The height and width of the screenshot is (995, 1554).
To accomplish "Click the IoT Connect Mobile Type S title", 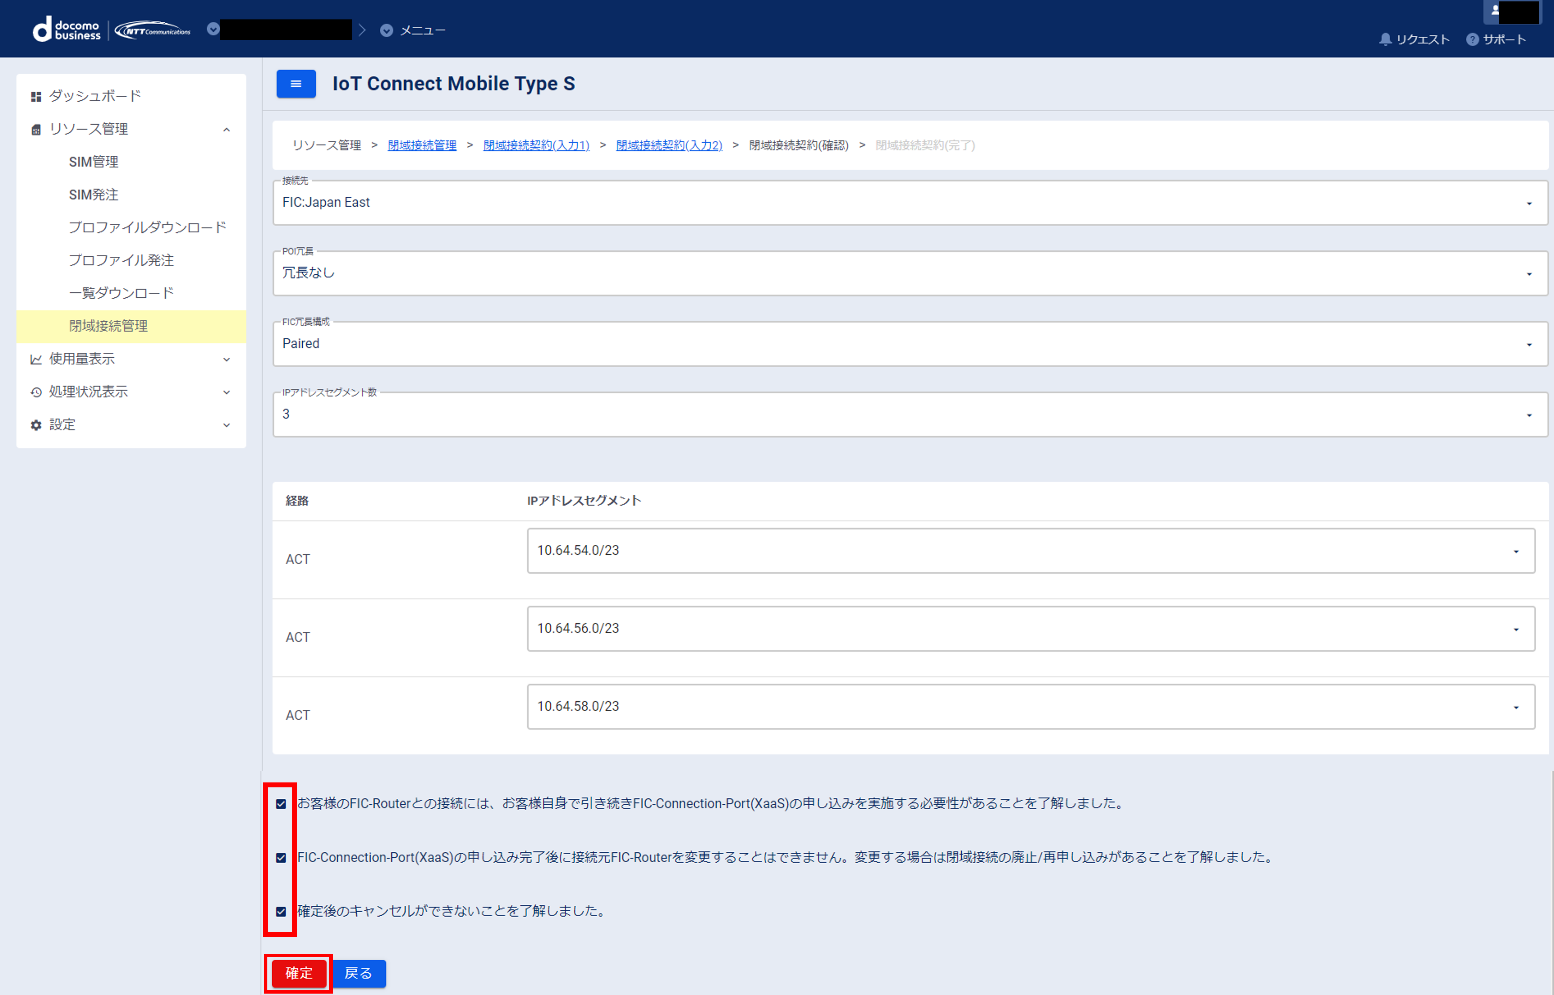I will click(453, 84).
